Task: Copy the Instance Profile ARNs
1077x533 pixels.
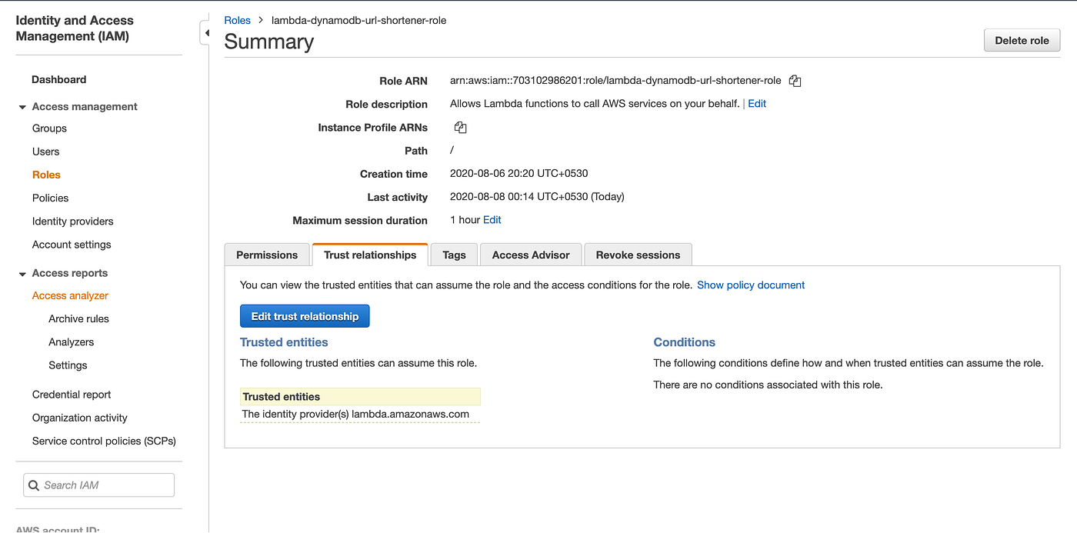Action: [x=460, y=127]
